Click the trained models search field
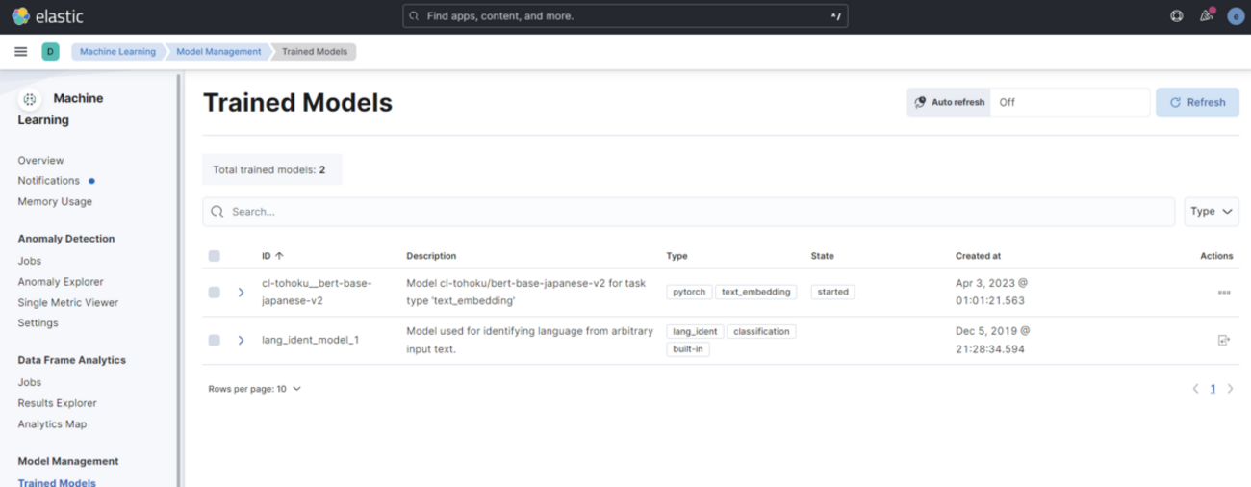The height and width of the screenshot is (487, 1251). (x=688, y=212)
